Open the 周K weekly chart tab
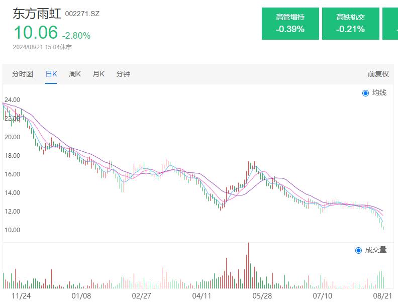The height and width of the screenshot is (303, 398). click(75, 74)
